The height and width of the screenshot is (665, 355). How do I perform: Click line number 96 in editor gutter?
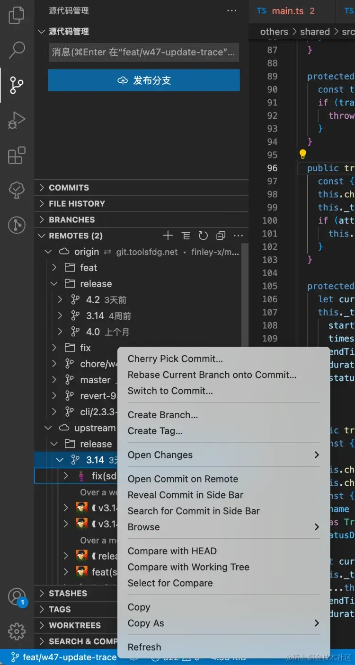(x=272, y=168)
